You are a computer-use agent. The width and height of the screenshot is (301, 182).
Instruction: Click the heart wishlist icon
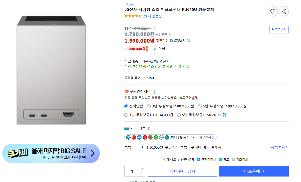(273, 11)
